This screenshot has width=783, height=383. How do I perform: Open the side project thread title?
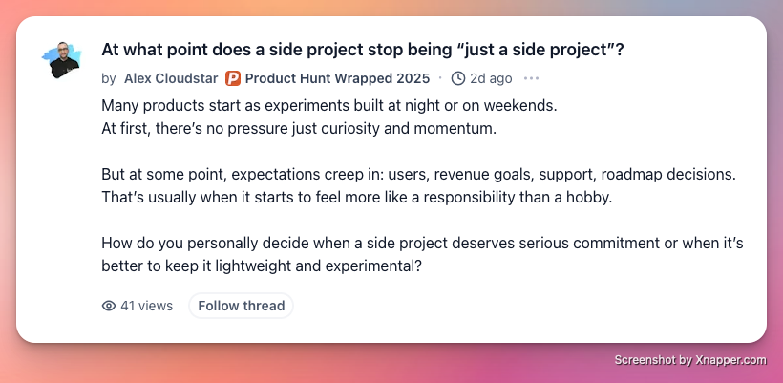tap(363, 50)
